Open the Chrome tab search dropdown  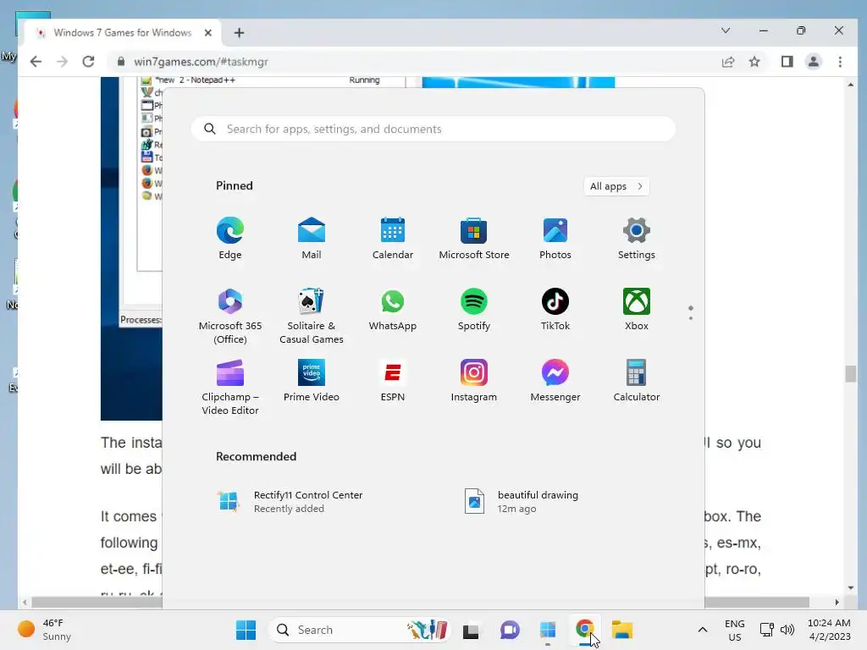click(x=726, y=31)
